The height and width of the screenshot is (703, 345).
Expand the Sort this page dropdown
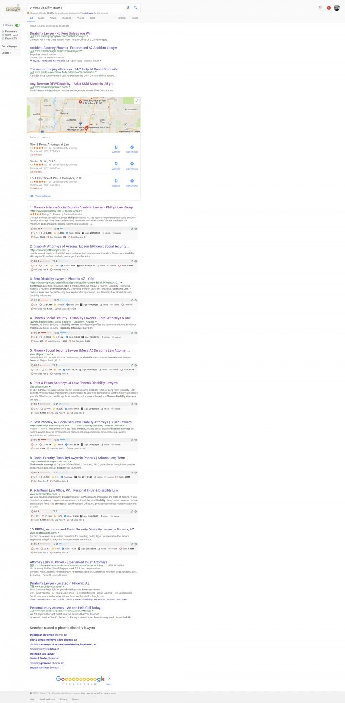coord(10,46)
